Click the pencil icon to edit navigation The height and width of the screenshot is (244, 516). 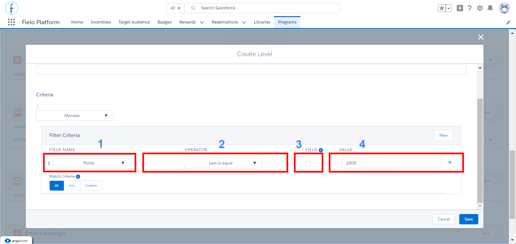(508, 22)
